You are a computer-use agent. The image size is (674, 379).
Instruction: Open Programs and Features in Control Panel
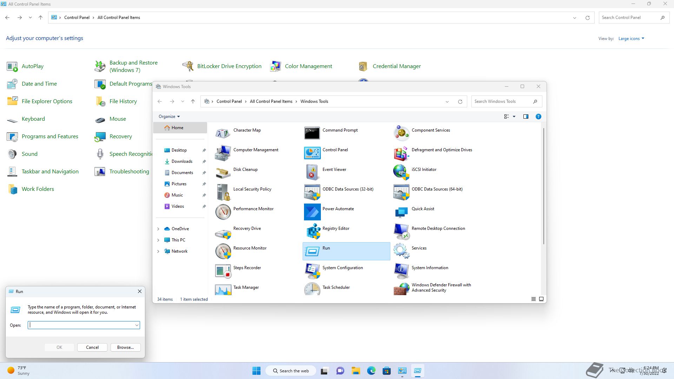coord(42,137)
